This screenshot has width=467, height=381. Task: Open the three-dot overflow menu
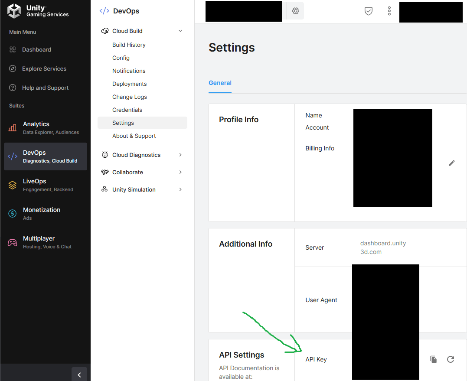389,11
